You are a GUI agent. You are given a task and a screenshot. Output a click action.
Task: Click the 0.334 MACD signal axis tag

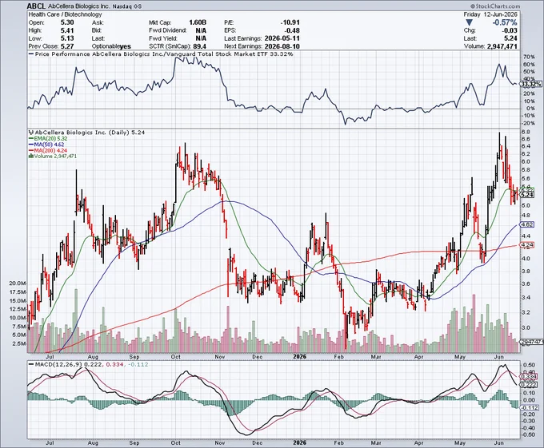point(528,376)
